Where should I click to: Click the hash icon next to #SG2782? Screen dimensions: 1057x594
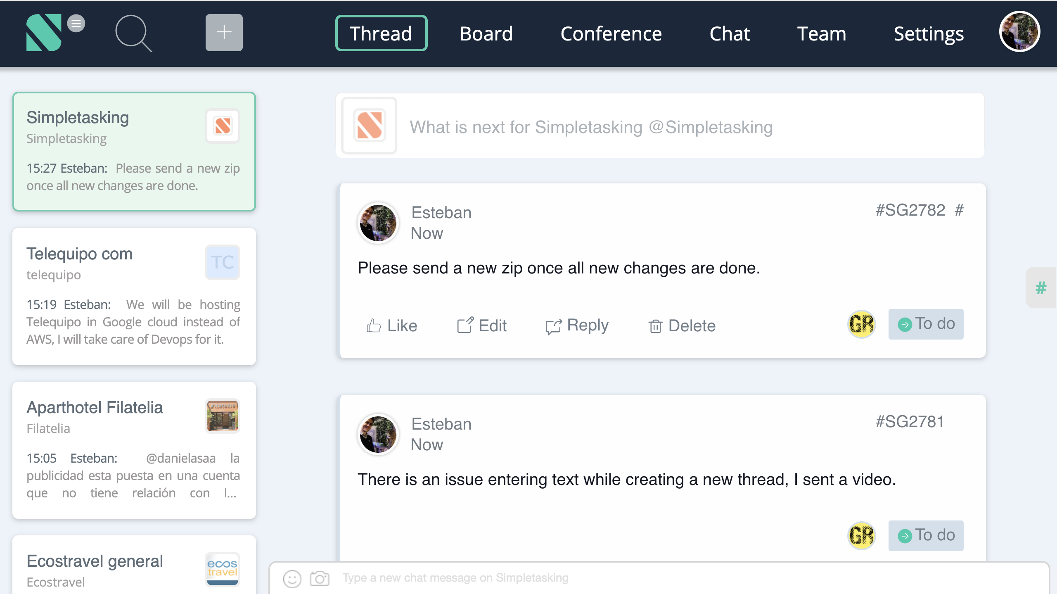tap(959, 210)
